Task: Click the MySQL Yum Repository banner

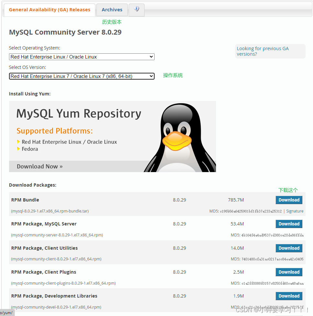Action: (x=113, y=136)
